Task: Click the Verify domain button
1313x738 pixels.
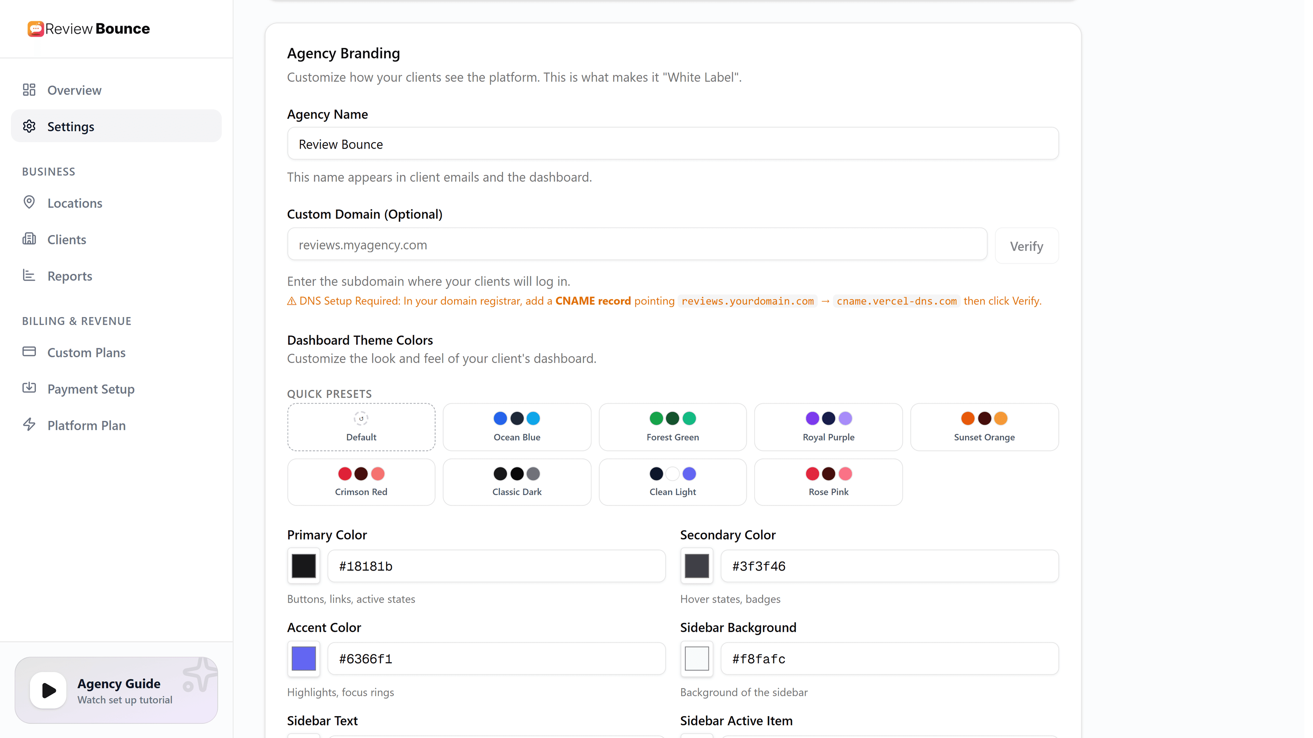Action: [x=1026, y=246]
